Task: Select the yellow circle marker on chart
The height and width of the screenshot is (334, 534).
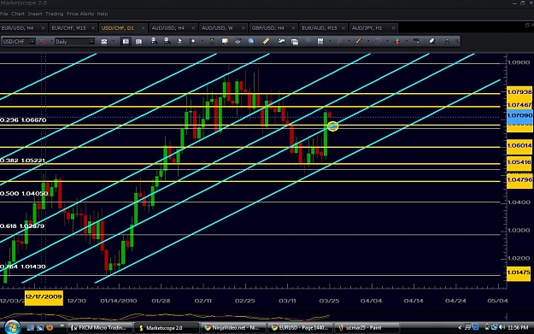Action: pos(332,126)
